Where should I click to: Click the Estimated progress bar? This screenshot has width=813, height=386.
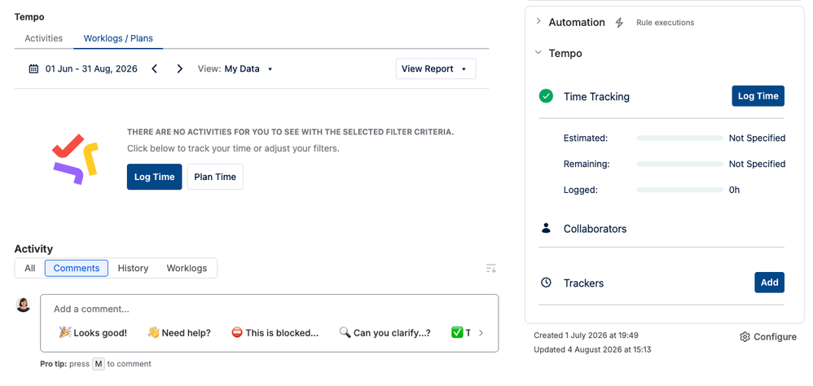[679, 138]
